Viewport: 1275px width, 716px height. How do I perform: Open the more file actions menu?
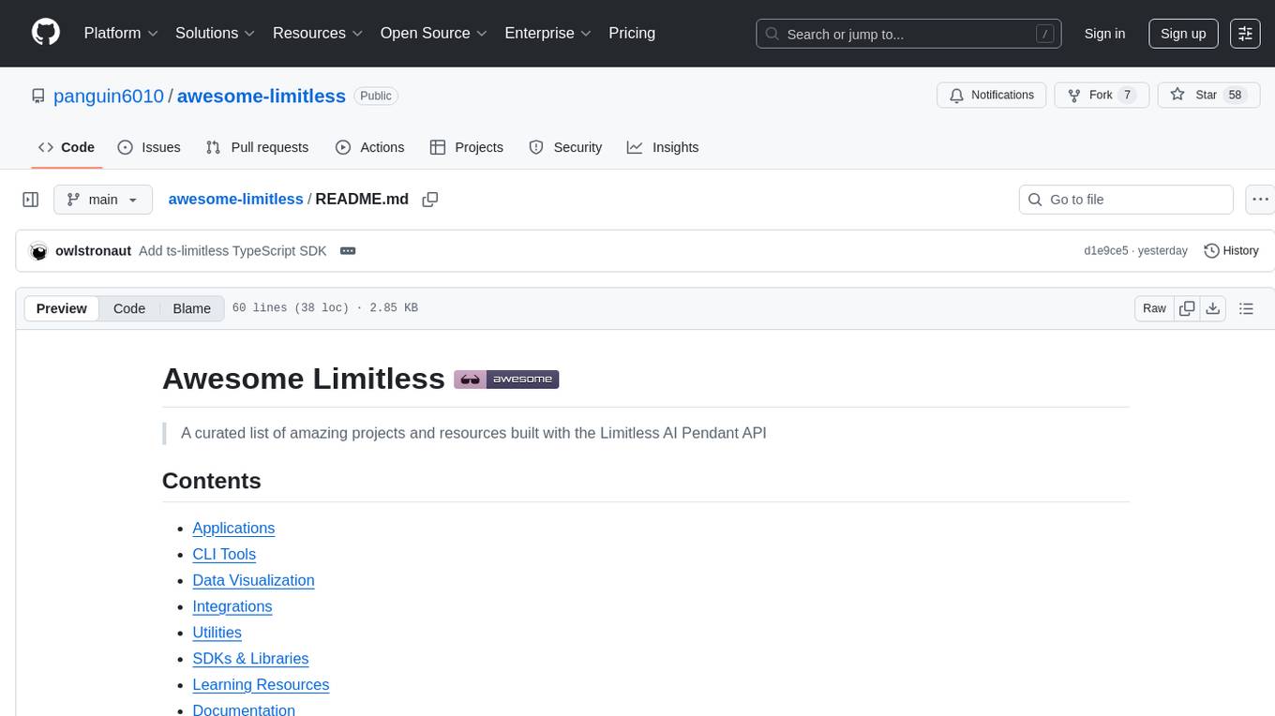click(1260, 200)
